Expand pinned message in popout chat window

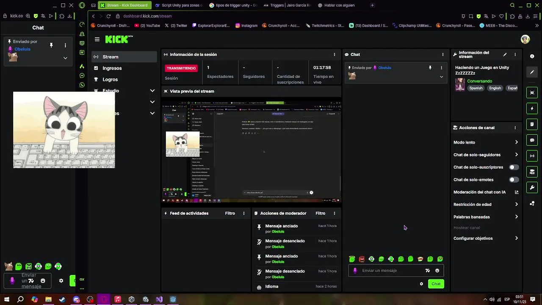coord(65,58)
